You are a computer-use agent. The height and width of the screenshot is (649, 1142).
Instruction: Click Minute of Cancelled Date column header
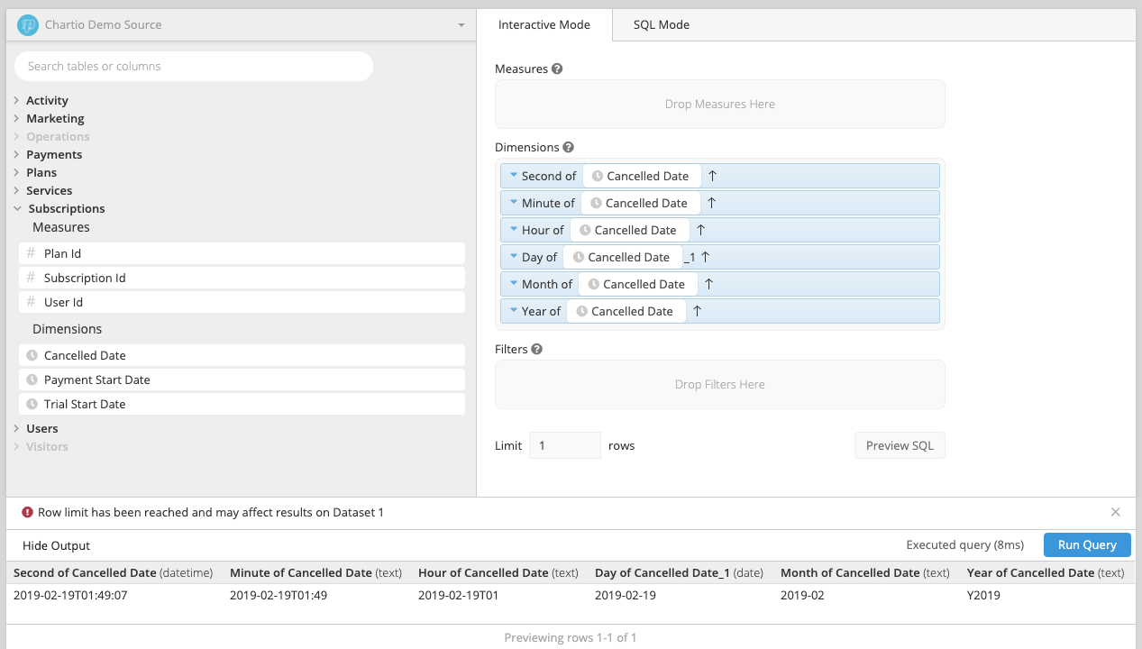tap(315, 572)
